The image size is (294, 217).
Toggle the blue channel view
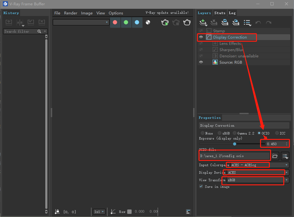click(137, 23)
